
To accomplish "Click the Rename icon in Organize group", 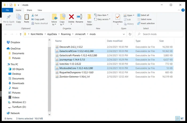I will (x=80, y=17).
